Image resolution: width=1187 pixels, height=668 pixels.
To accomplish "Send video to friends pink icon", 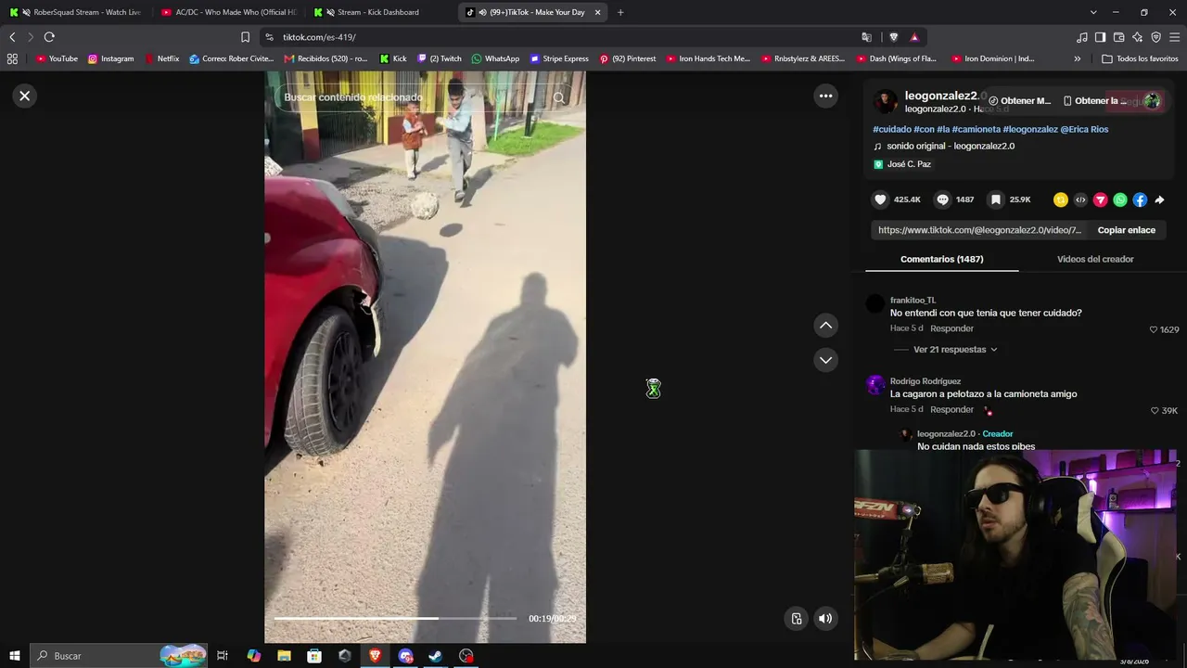I will [1101, 199].
